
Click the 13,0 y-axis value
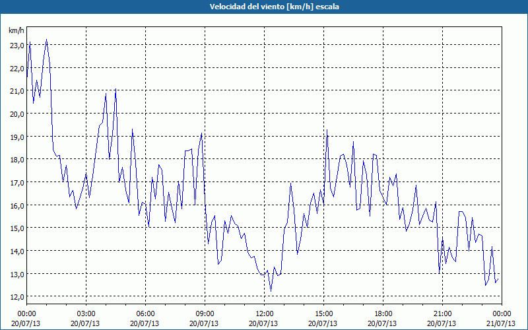(x=17, y=274)
